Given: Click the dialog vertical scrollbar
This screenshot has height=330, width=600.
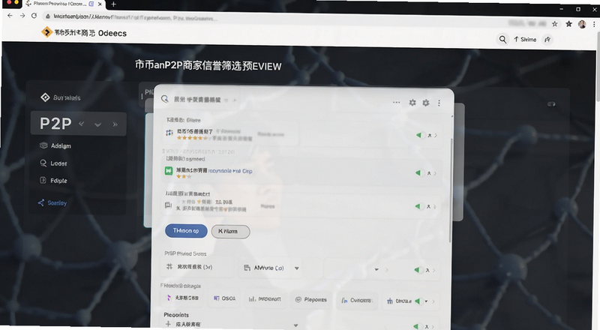Looking at the screenshot, I should 451,190.
